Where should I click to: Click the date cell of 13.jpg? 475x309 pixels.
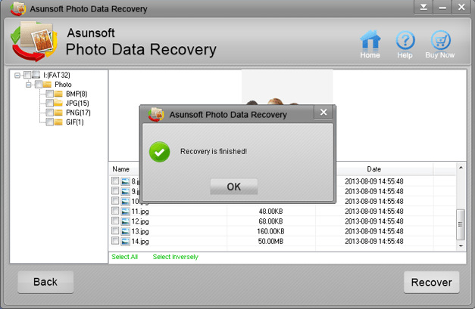374,231
